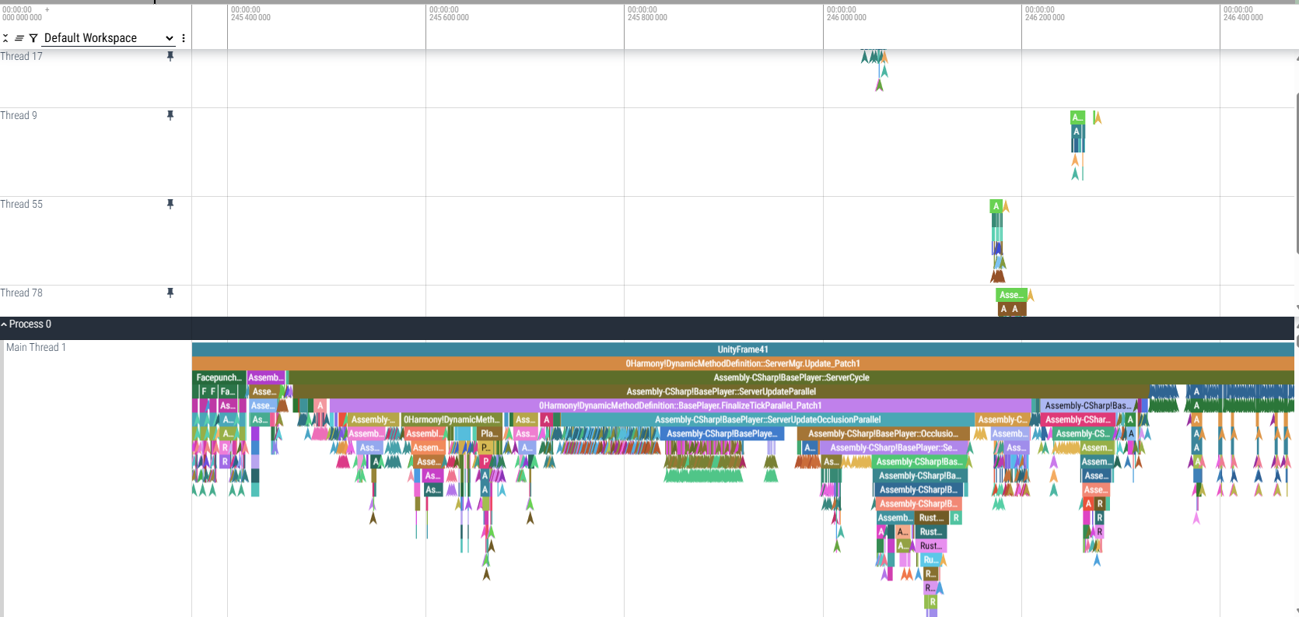This screenshot has height=617, width=1299.
Task: Select the green Asse... slice in Thread 78
Action: (1011, 295)
